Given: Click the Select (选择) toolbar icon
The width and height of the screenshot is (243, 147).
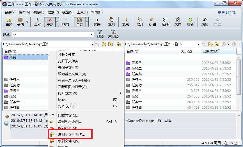Looking at the screenshot, I should pos(165,22).
